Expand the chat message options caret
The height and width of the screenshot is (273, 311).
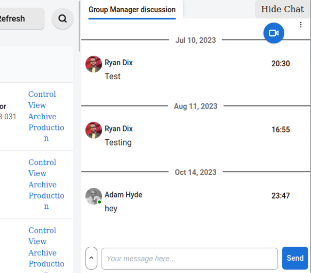tap(91, 258)
